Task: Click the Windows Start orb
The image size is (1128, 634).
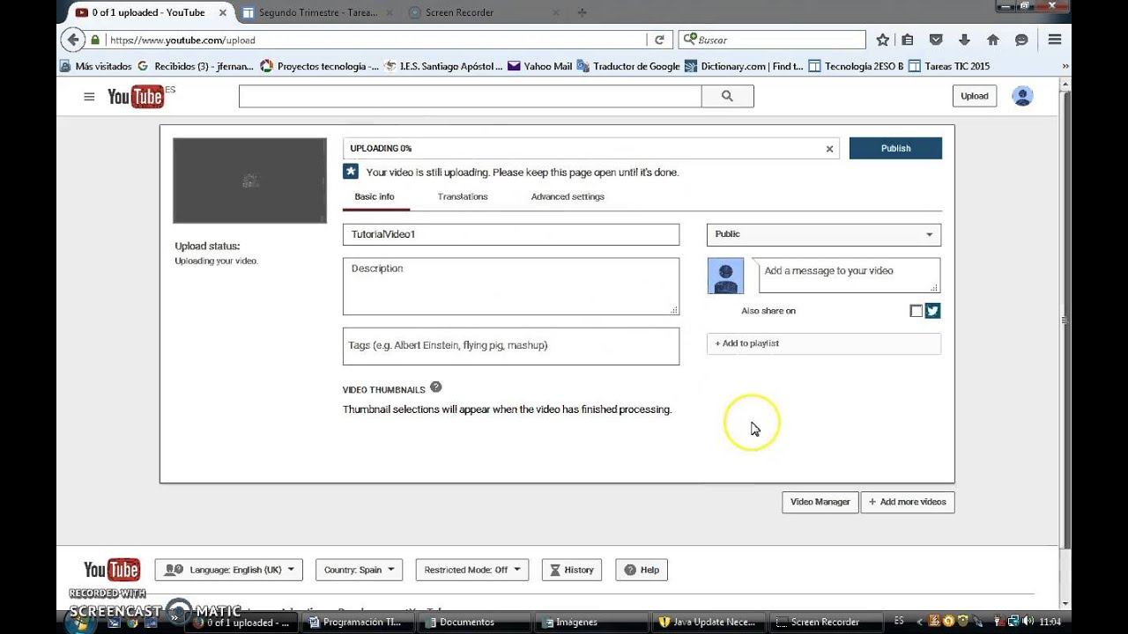Action: tap(80, 622)
